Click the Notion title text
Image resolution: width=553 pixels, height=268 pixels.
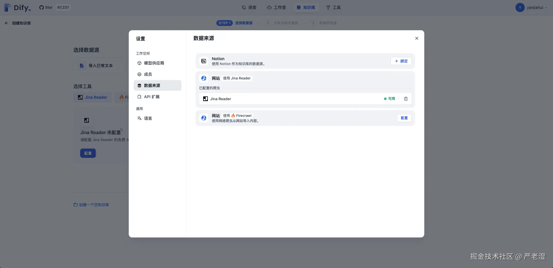point(218,59)
